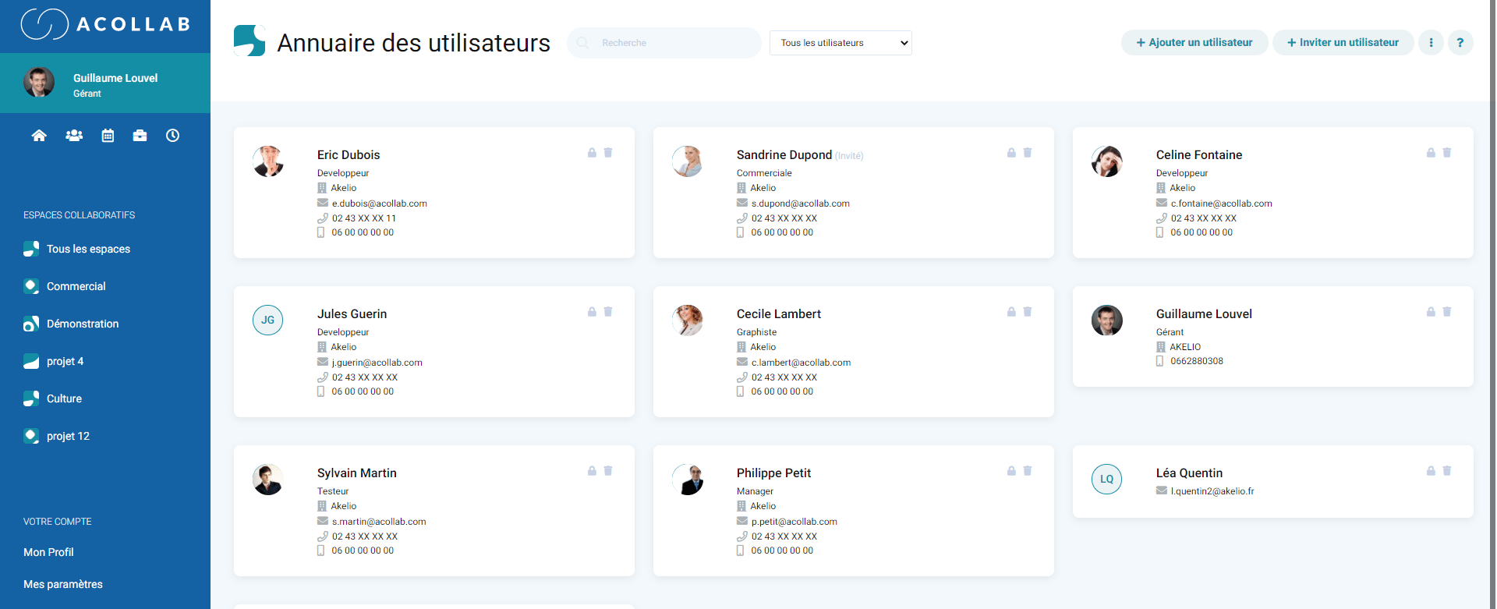Viewport: 1497px width, 609px height.
Task: Open 'Mon Profil' in the sidebar
Action: click(48, 552)
